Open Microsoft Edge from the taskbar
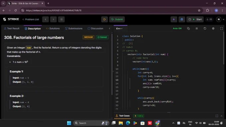The height and width of the screenshot is (127, 226). tap(128, 123)
